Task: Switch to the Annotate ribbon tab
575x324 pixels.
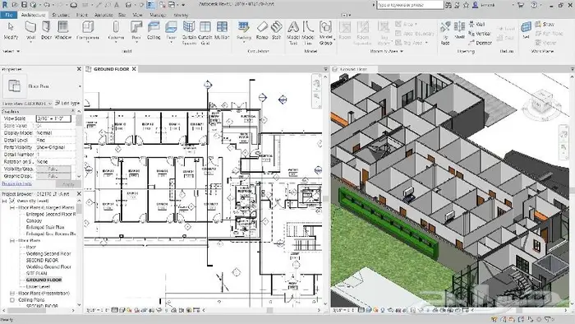Action: (103, 15)
